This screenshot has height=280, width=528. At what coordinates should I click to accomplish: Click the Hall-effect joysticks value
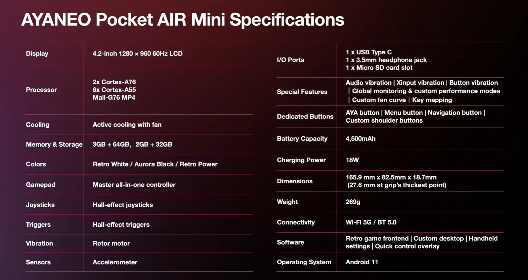pyautogui.click(x=123, y=205)
